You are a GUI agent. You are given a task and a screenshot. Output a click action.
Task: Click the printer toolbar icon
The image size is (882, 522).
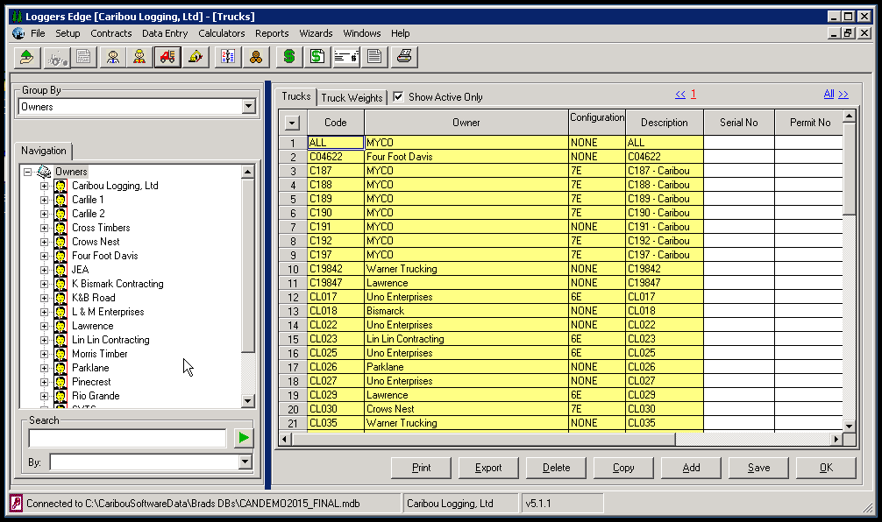click(x=404, y=57)
